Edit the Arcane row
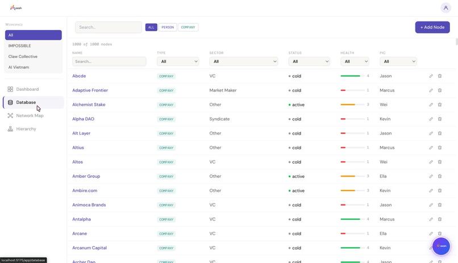The height and width of the screenshot is (263, 458). [x=431, y=233]
